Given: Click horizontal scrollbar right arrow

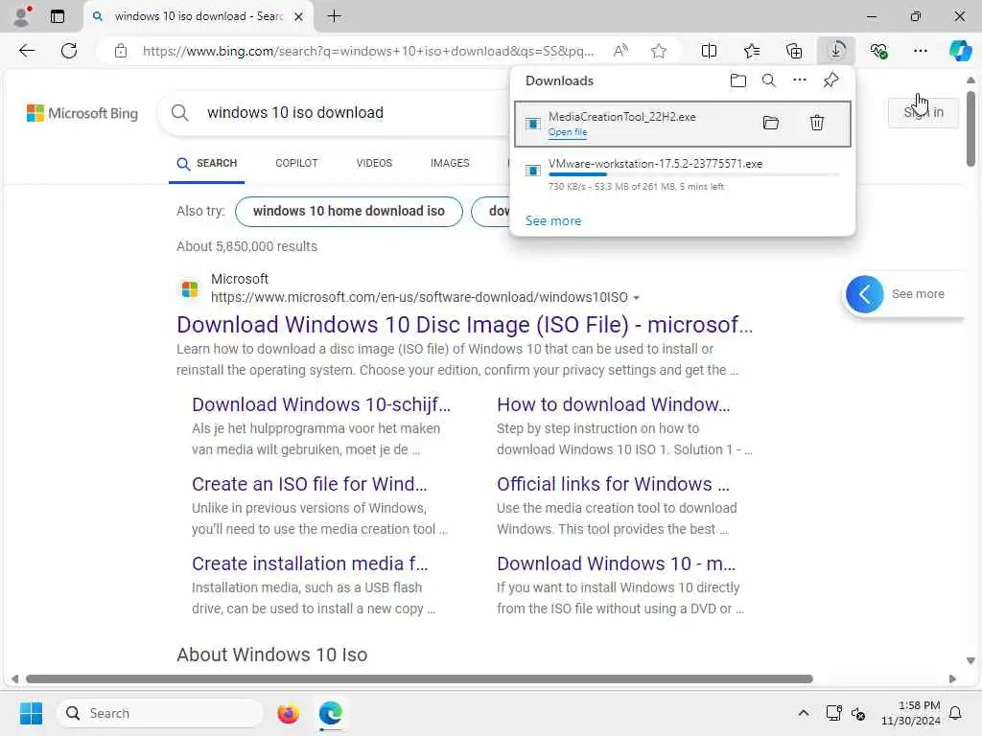Looking at the screenshot, I should 952,679.
